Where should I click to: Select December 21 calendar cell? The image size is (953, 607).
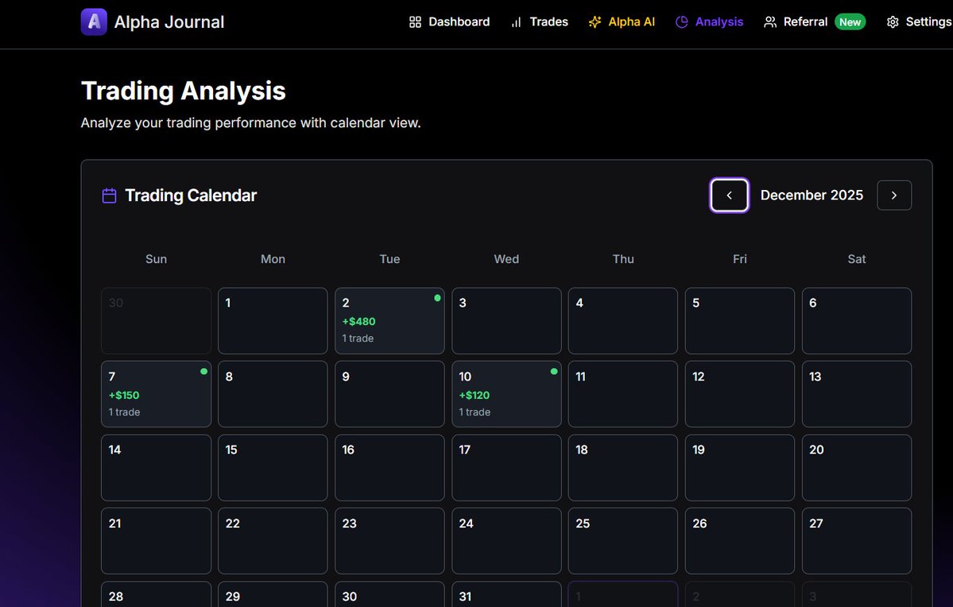click(157, 541)
